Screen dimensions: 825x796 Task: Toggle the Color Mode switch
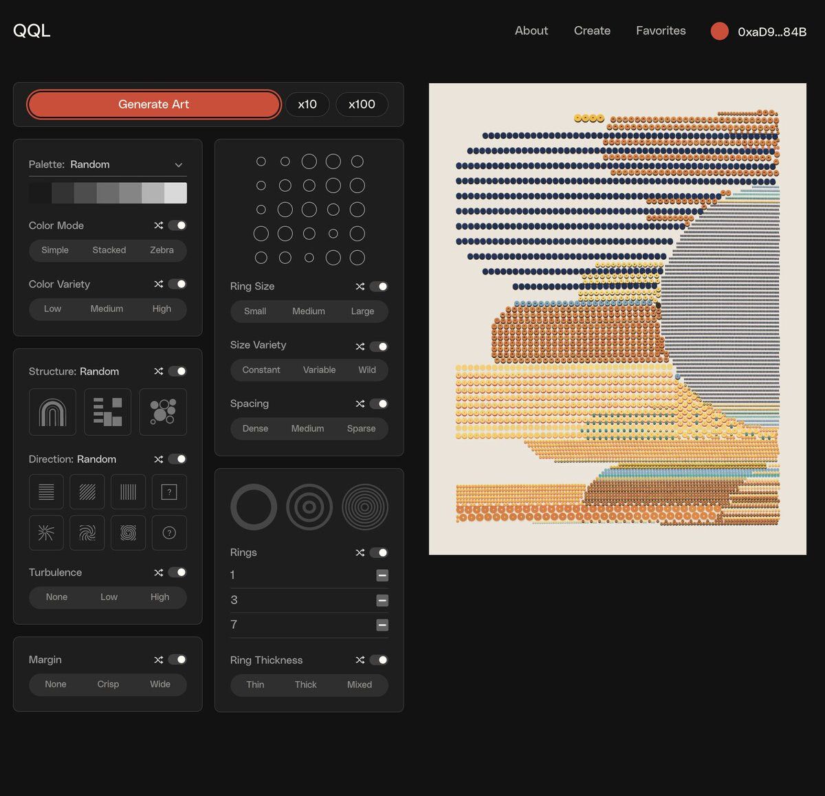point(177,225)
